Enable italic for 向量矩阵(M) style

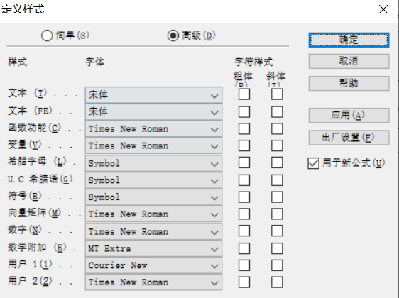(x=277, y=214)
